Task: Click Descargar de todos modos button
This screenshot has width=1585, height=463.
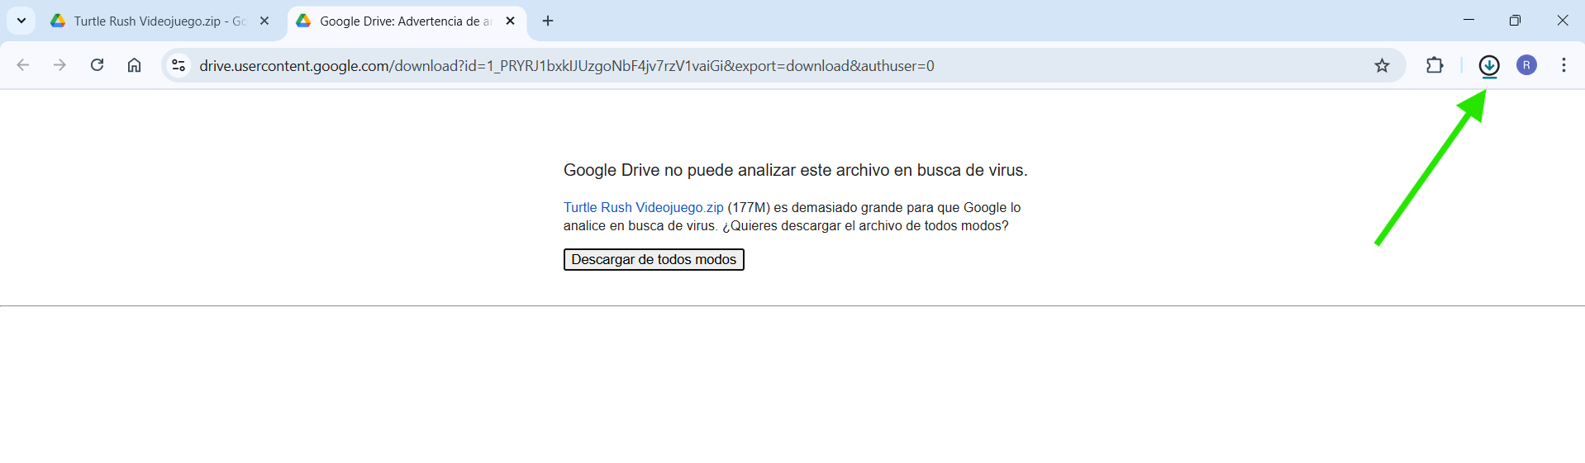Action: tap(654, 259)
